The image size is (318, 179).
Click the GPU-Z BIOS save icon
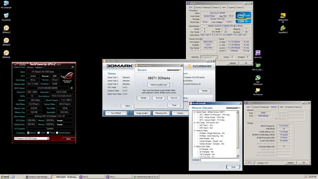tap(71, 88)
